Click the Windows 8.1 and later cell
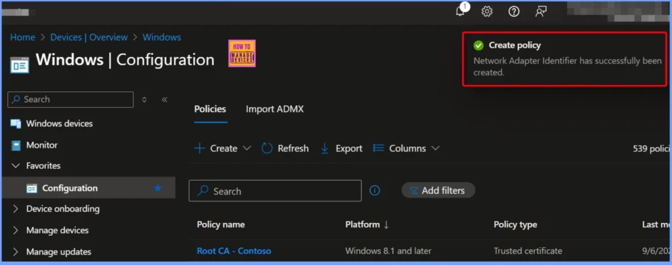The image size is (672, 265). pos(388,251)
